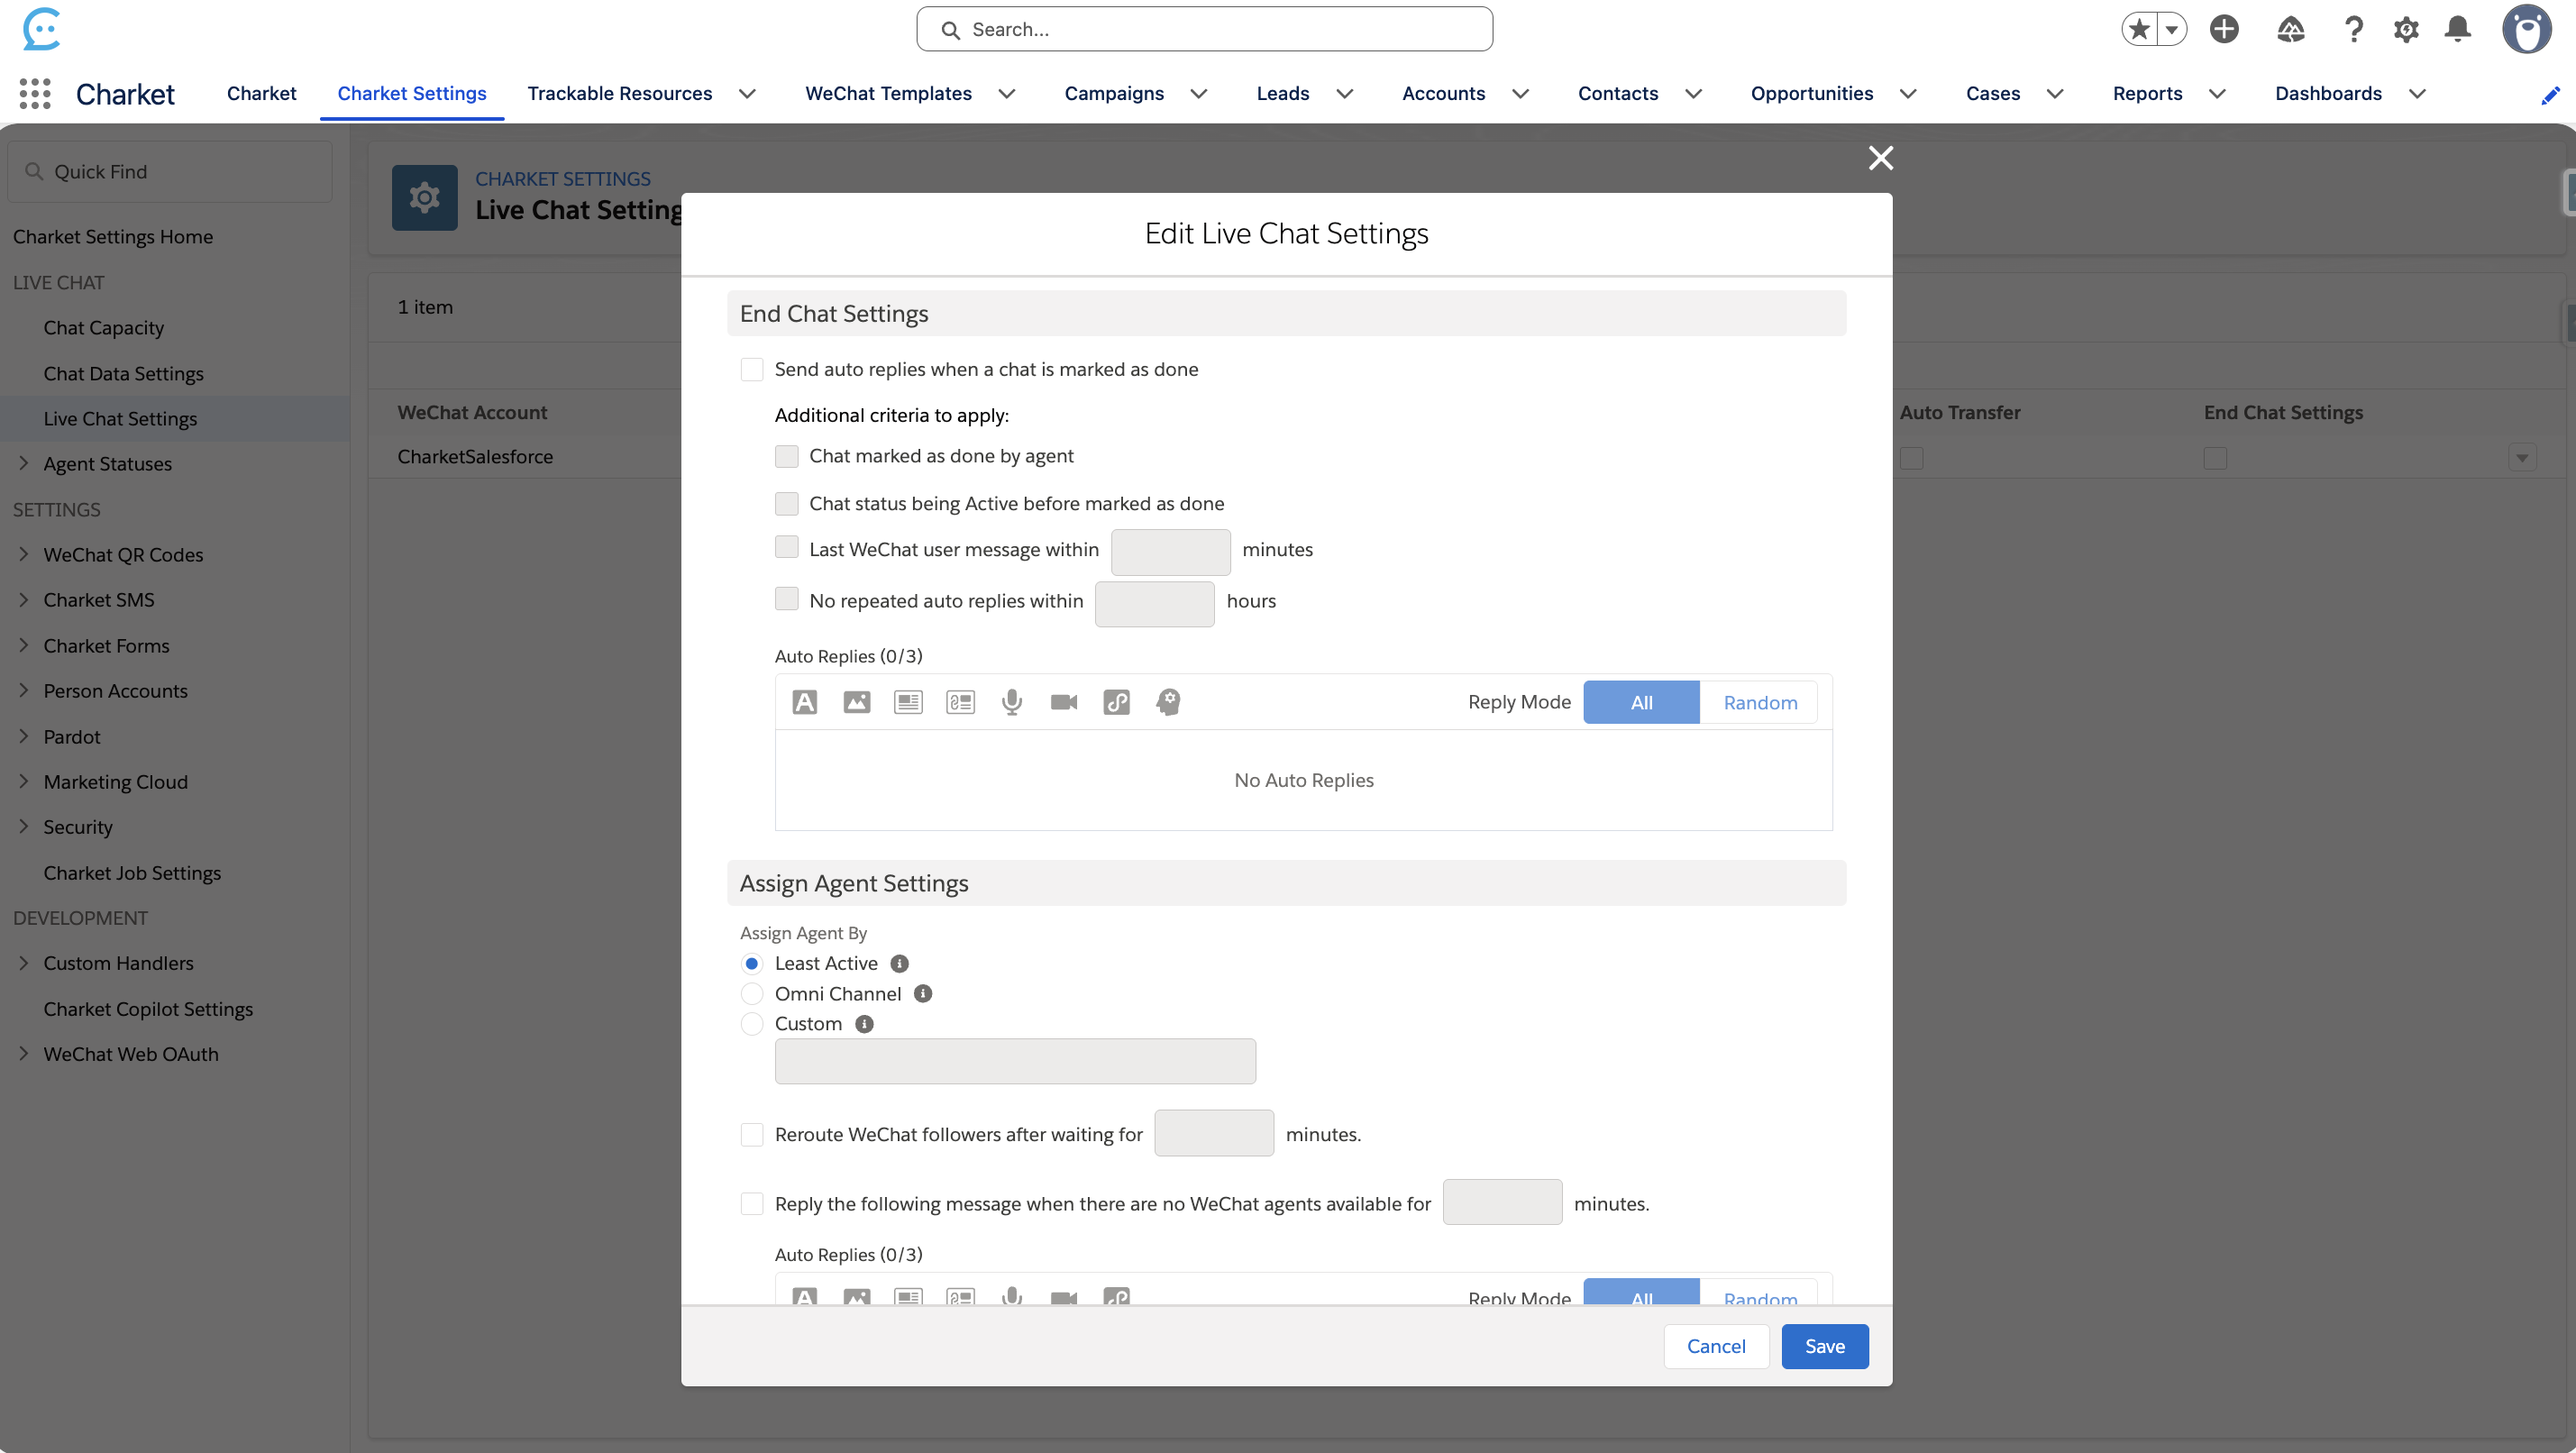Expand Custom Handlers in the sidebar
This screenshot has height=1453, width=2576.
pyautogui.click(x=24, y=962)
